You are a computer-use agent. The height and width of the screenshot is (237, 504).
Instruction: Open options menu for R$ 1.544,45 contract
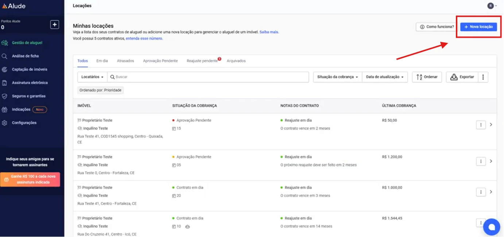click(481, 222)
